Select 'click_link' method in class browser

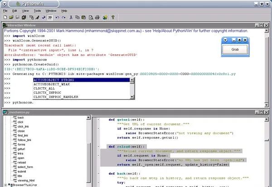pyautogui.click(x=23, y=126)
